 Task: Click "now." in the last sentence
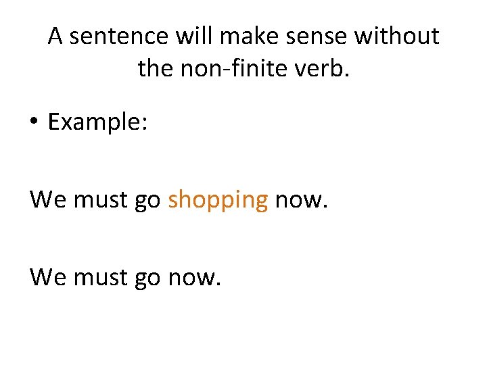point(194,278)
